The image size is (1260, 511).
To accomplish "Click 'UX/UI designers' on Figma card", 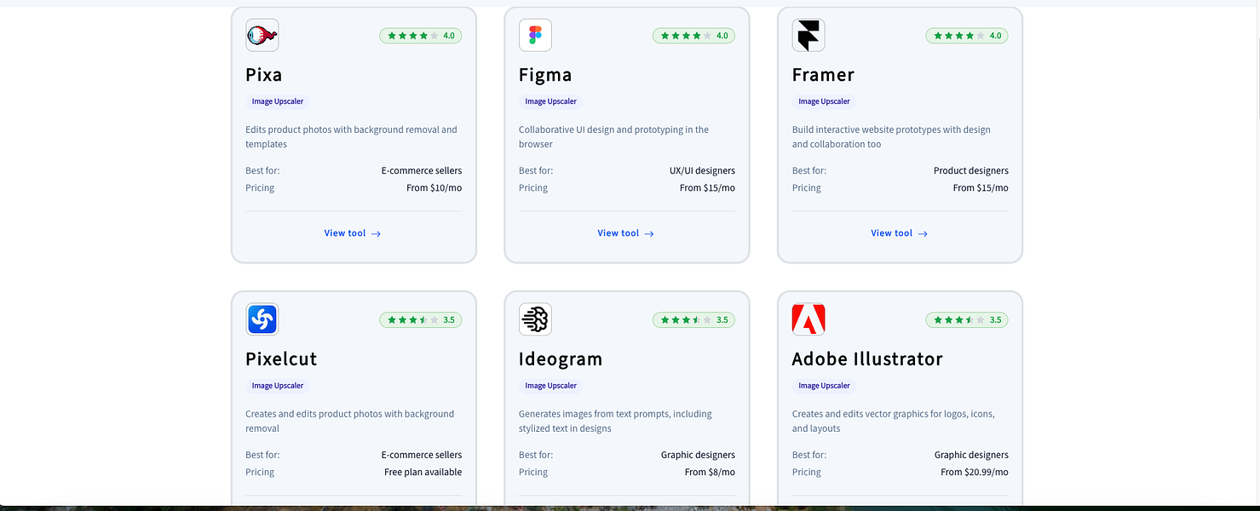I will (702, 171).
